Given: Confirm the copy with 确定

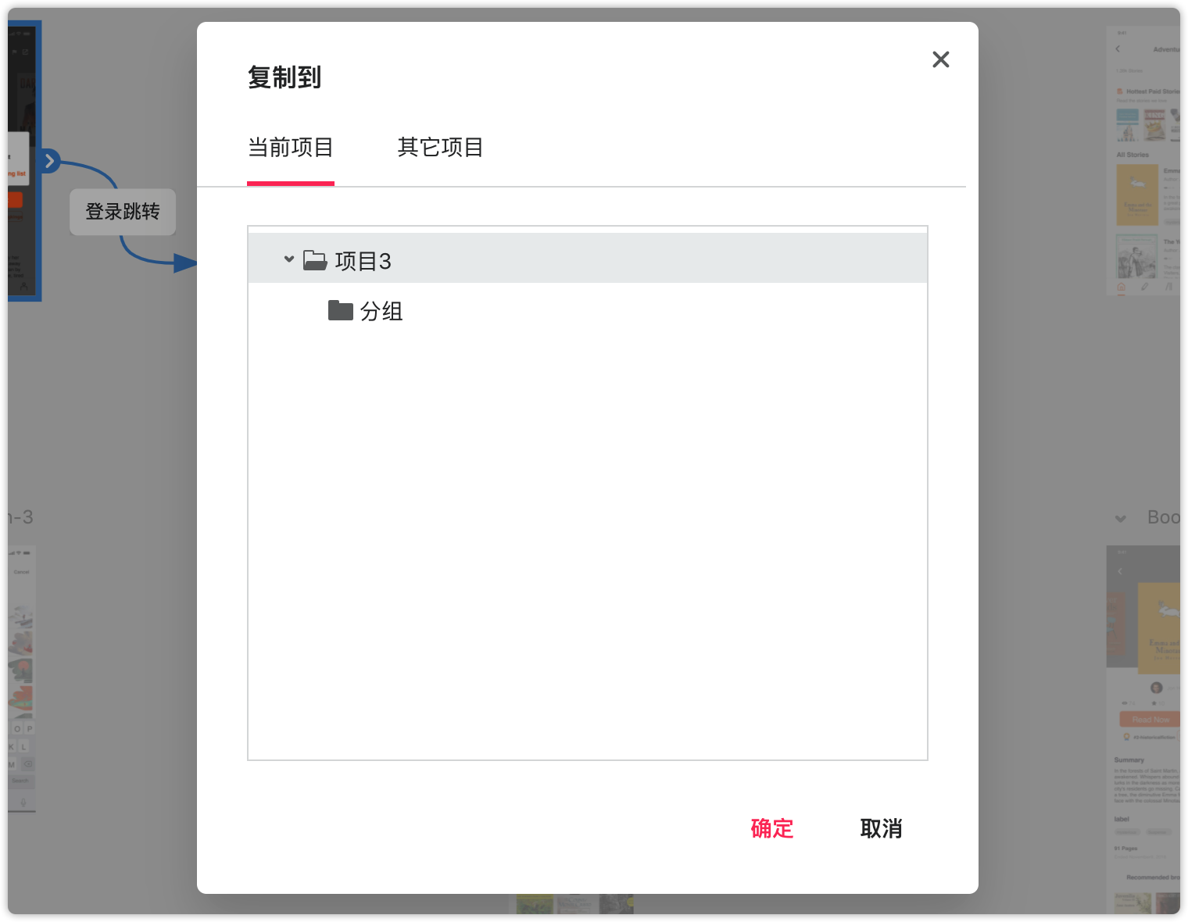Looking at the screenshot, I should pos(771,828).
